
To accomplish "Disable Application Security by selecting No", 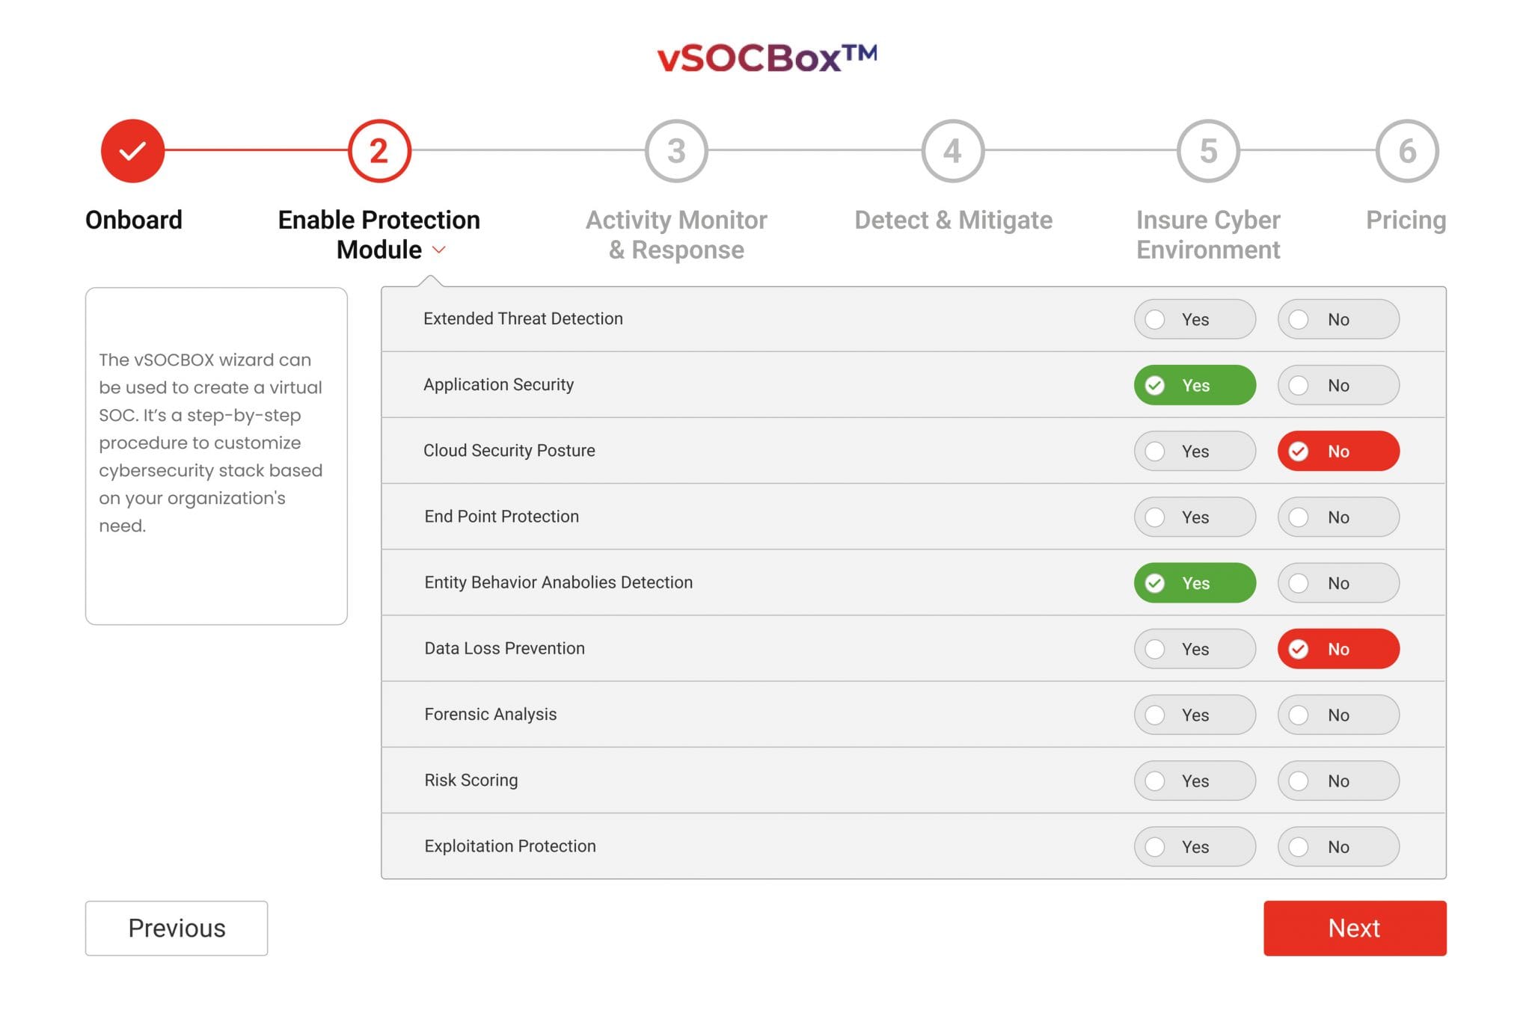I will (x=1338, y=386).
